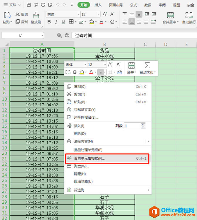Click the undo arrow icon
Image resolution: width=197 pixels, height=220 pixels.
coord(57,5)
